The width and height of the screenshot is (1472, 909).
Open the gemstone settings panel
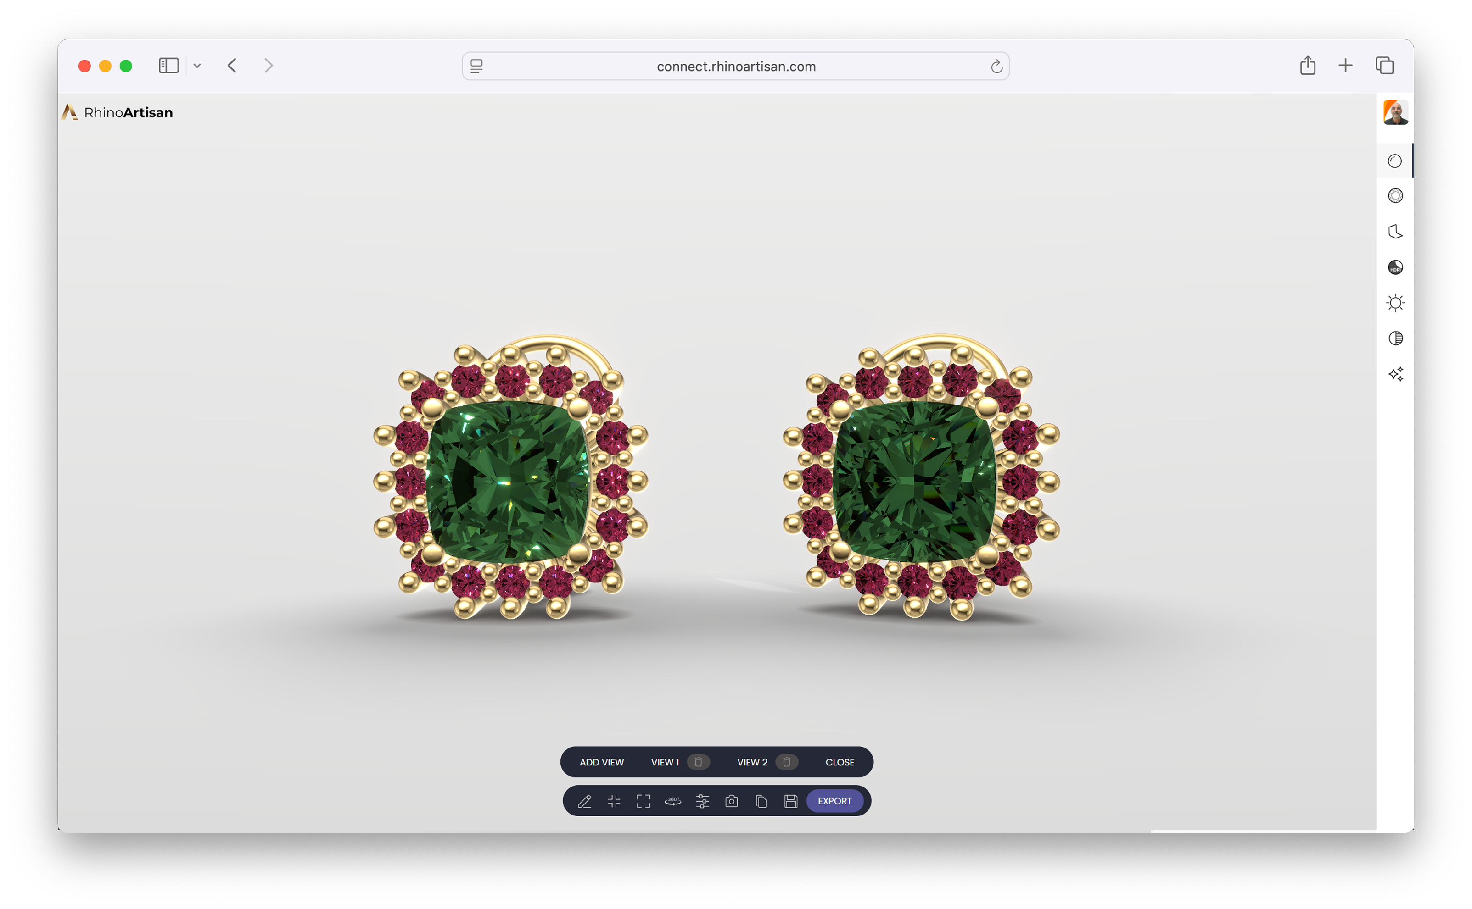[x=1395, y=196]
